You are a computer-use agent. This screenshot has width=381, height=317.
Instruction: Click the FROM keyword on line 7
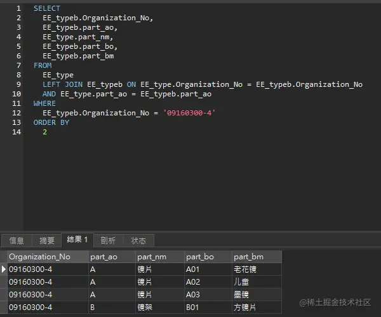(x=43, y=65)
